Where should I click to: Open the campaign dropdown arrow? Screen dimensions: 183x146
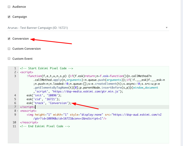pos(167,28)
